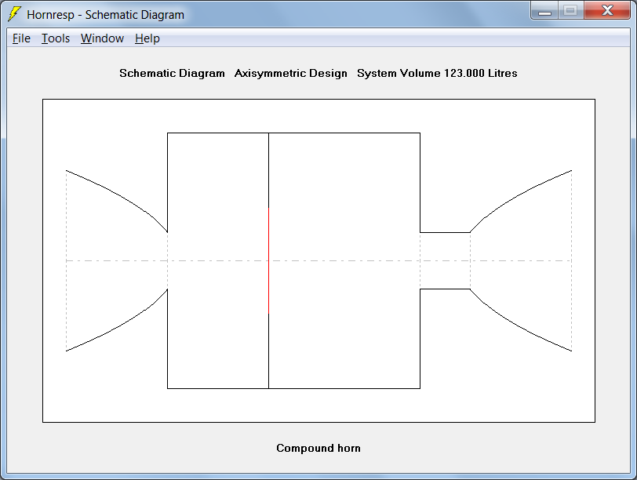This screenshot has width=637, height=480.
Task: Minimize the Hornresp Schematic Diagram window
Action: pos(544,10)
